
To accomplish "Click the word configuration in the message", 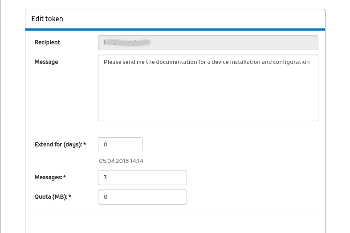I will tap(292, 62).
